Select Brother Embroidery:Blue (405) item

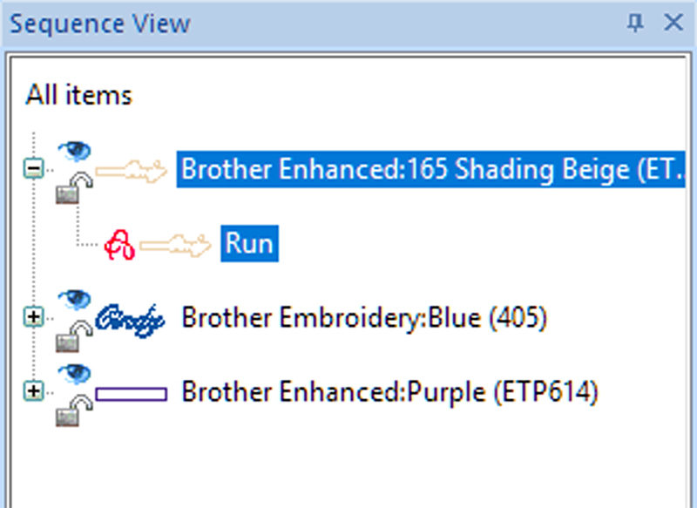click(x=363, y=318)
